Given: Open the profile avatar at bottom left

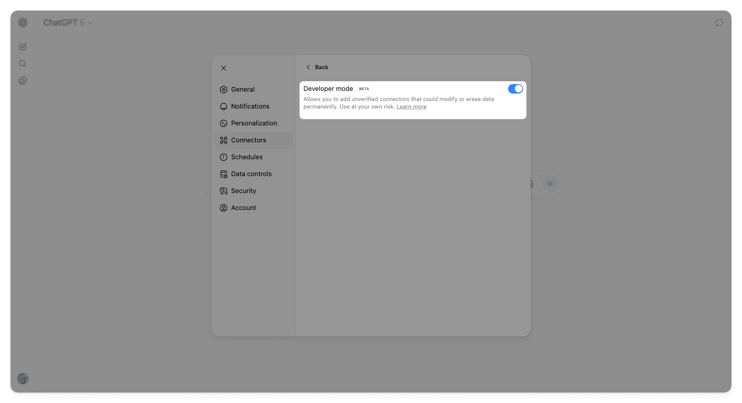Looking at the screenshot, I should click(x=23, y=379).
